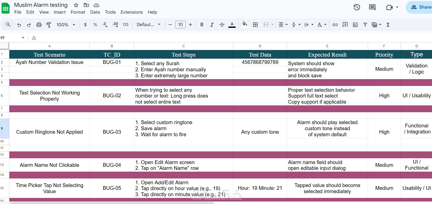Insert a comment from toolbar
Viewport: 432px width, 204px height.
pos(345,25)
